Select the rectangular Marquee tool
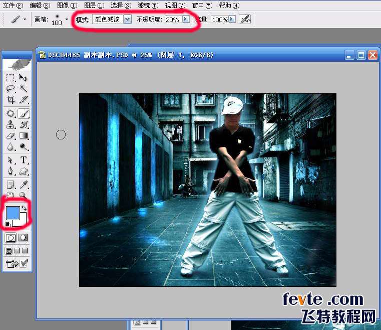Viewport: 381px width, 330px height. pyautogui.click(x=11, y=78)
